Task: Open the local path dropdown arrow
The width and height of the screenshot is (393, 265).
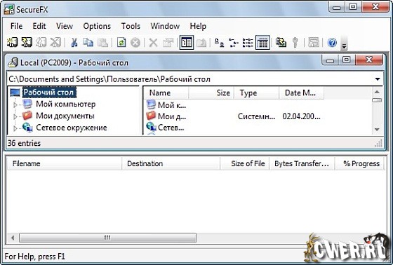Action: click(x=378, y=79)
